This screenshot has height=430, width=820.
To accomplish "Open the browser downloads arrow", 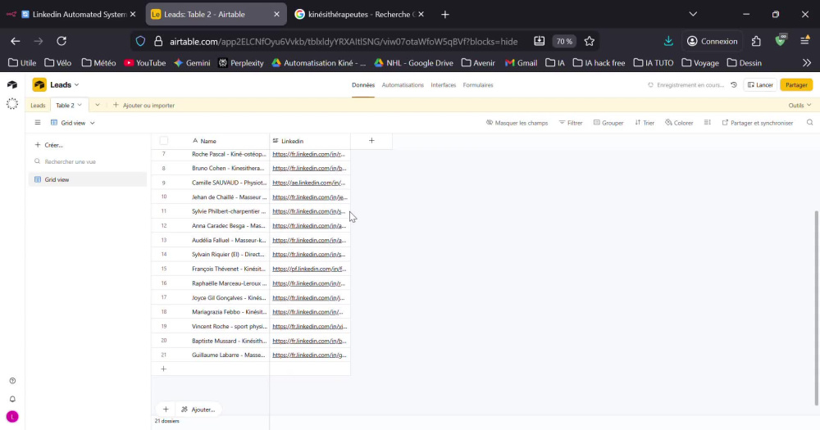I will pyautogui.click(x=668, y=41).
